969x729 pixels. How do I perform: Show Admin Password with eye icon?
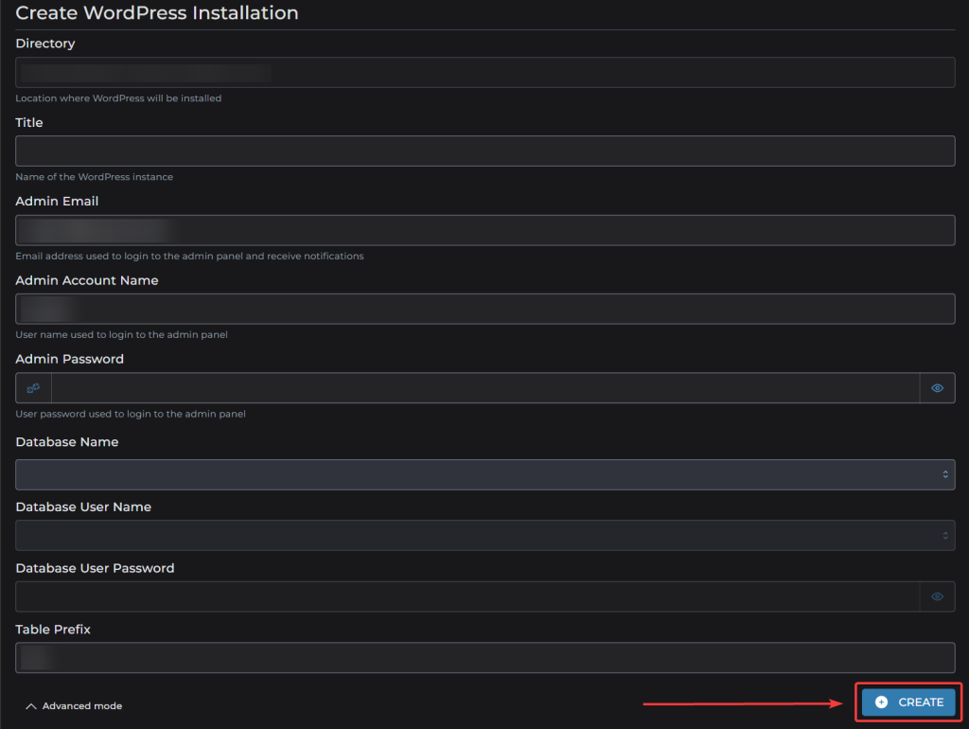pyautogui.click(x=937, y=388)
